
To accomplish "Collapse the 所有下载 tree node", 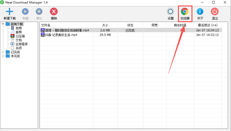I will click(3, 24).
